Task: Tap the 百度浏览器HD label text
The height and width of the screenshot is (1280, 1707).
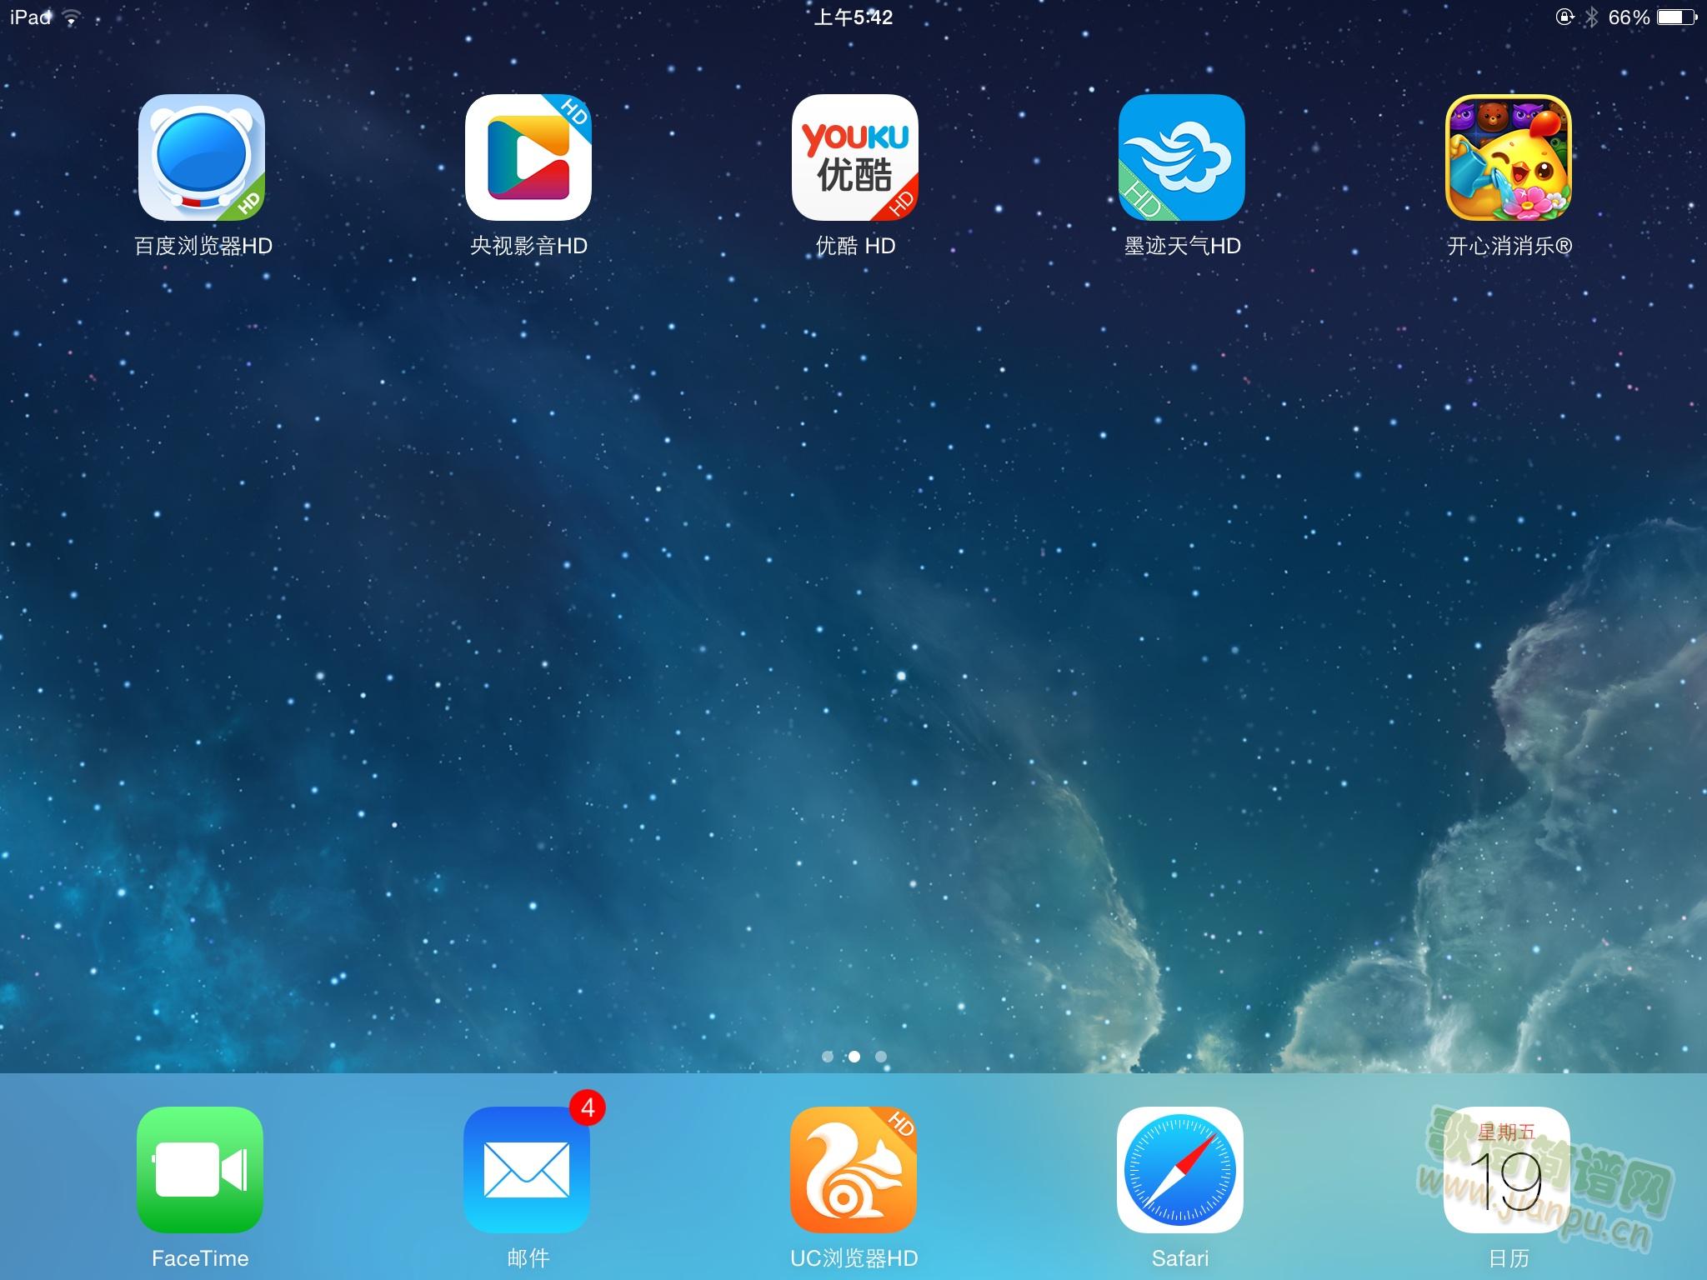Action: click(x=203, y=247)
